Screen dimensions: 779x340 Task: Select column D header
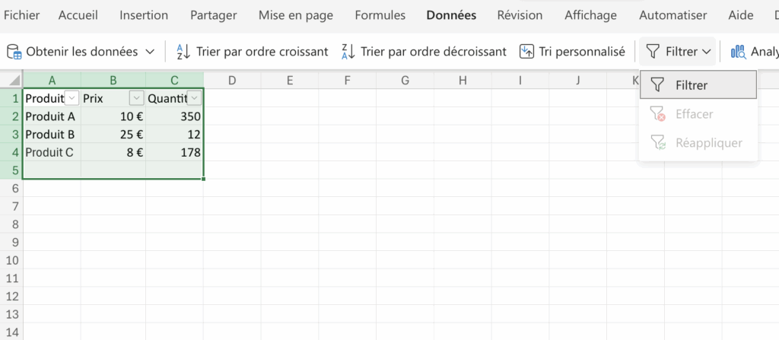[232, 80]
